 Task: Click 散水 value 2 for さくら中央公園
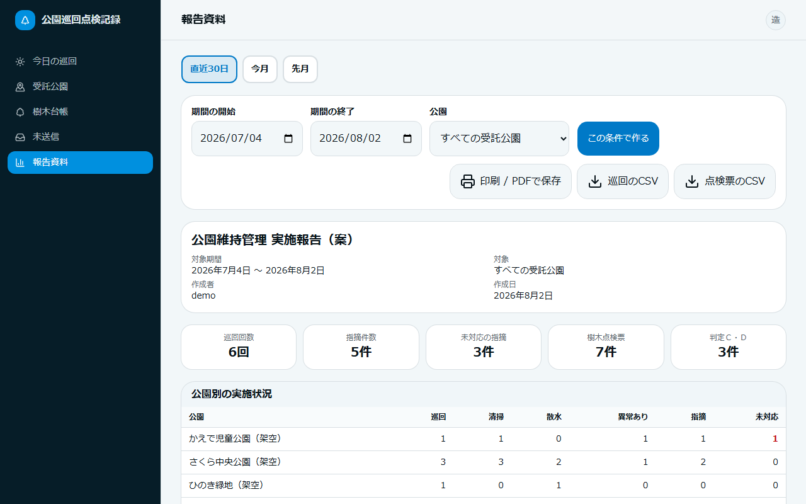(559, 462)
